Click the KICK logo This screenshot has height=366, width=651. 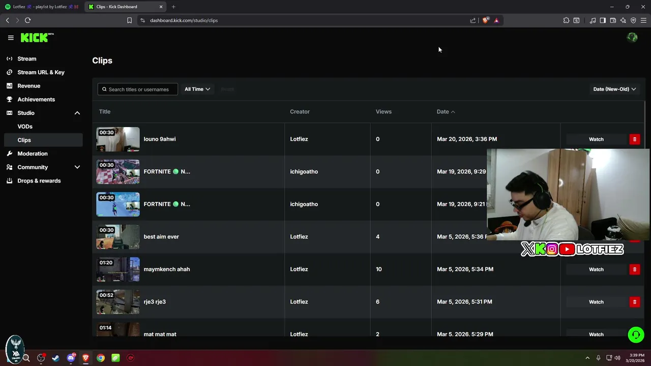click(37, 38)
